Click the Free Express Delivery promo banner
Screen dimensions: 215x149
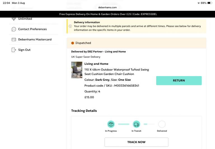[107, 14]
